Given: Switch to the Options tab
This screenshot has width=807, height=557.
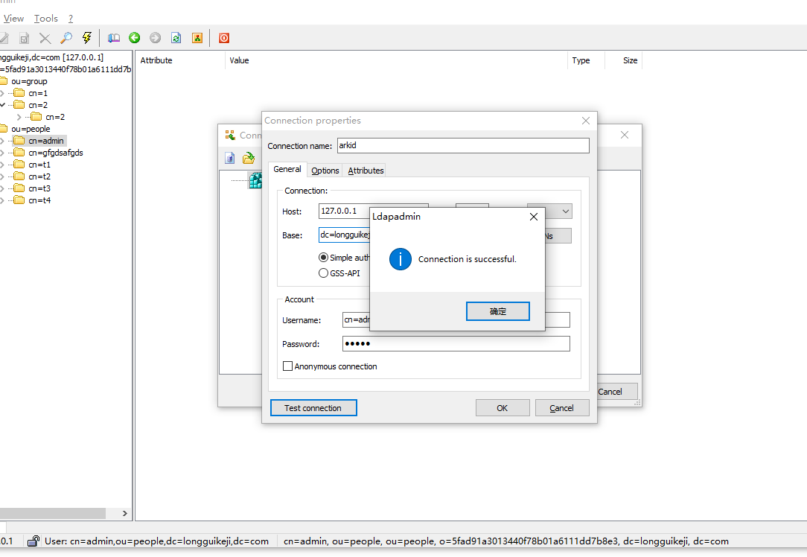Looking at the screenshot, I should click(325, 171).
